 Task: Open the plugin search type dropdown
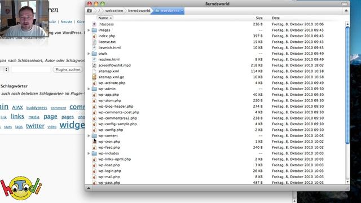4,69
